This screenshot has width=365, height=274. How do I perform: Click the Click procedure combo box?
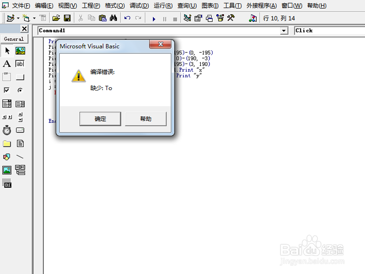pos(329,31)
